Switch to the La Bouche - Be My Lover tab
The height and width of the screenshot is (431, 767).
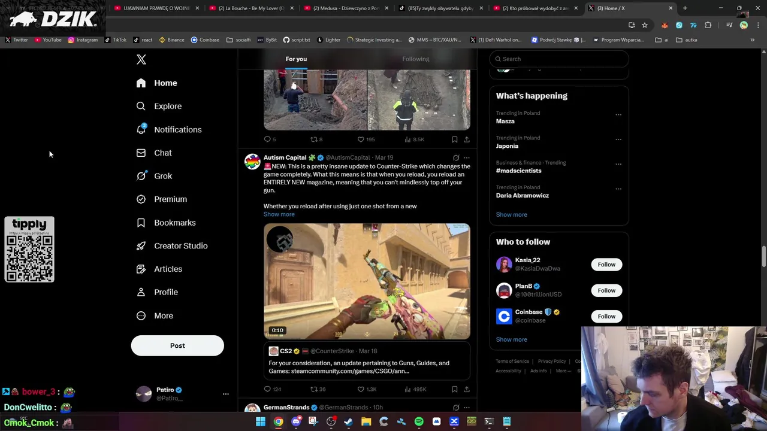pos(250,8)
